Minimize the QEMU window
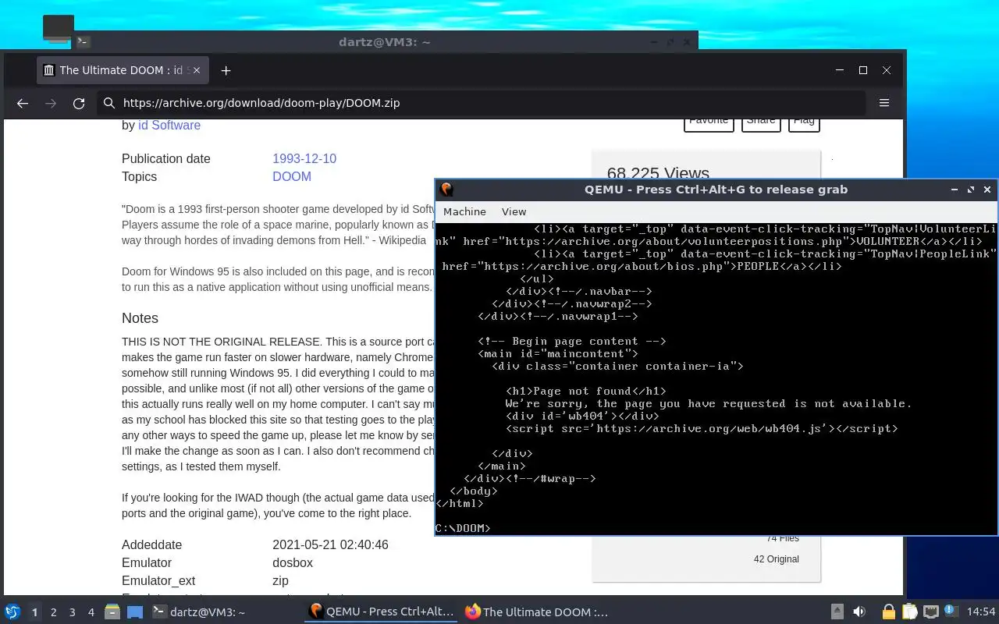999x624 pixels. click(x=954, y=190)
